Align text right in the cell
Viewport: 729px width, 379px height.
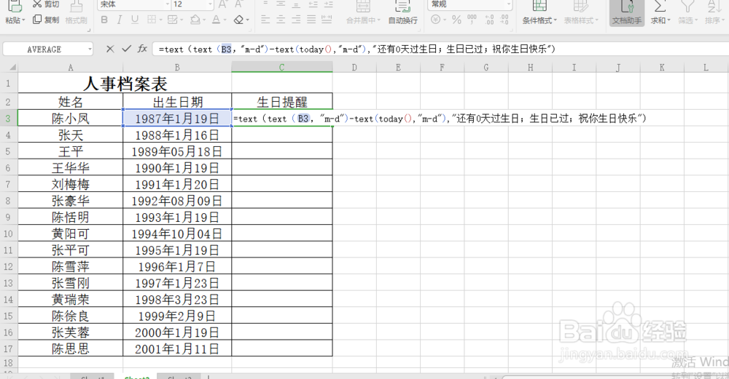tap(296, 20)
